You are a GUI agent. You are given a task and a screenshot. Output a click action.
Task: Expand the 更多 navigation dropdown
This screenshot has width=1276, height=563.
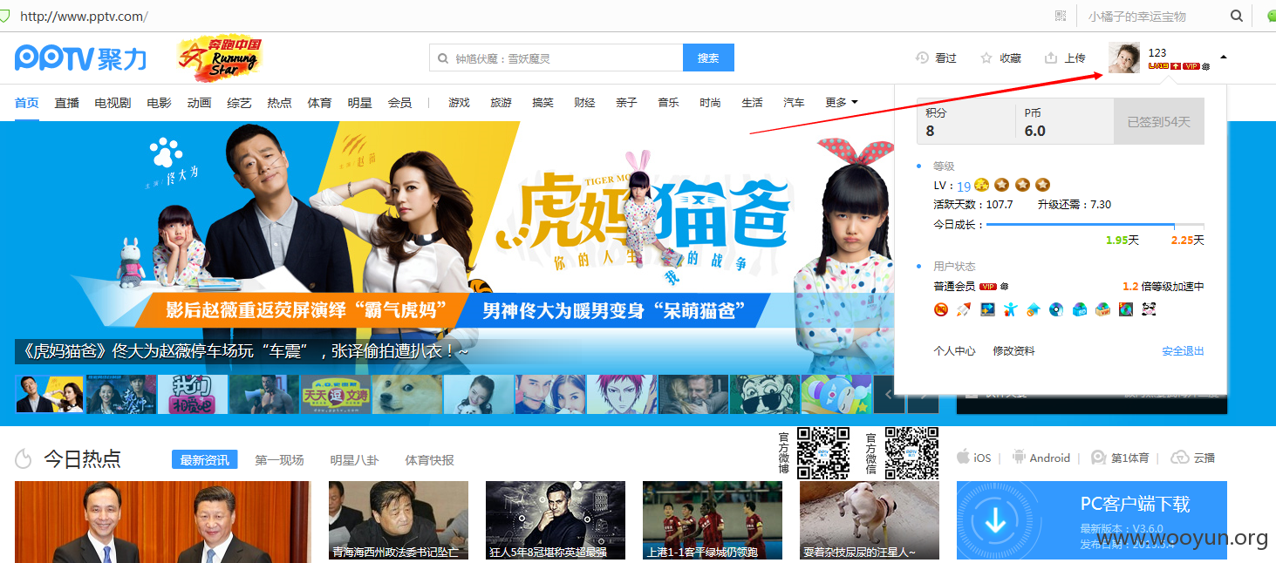(842, 103)
